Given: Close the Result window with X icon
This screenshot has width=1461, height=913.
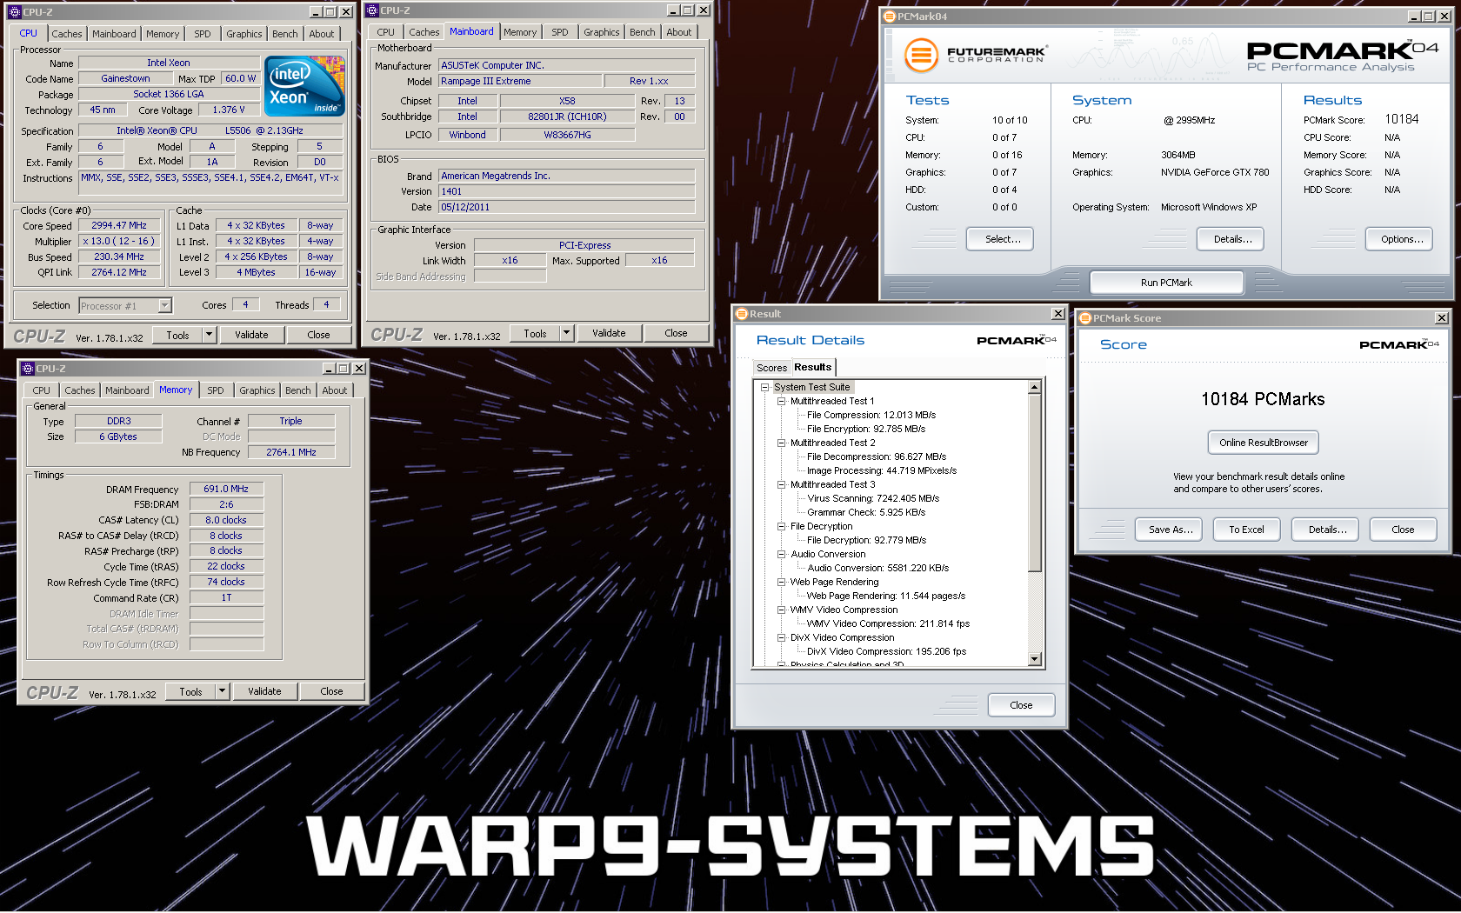Looking at the screenshot, I should (x=1058, y=314).
